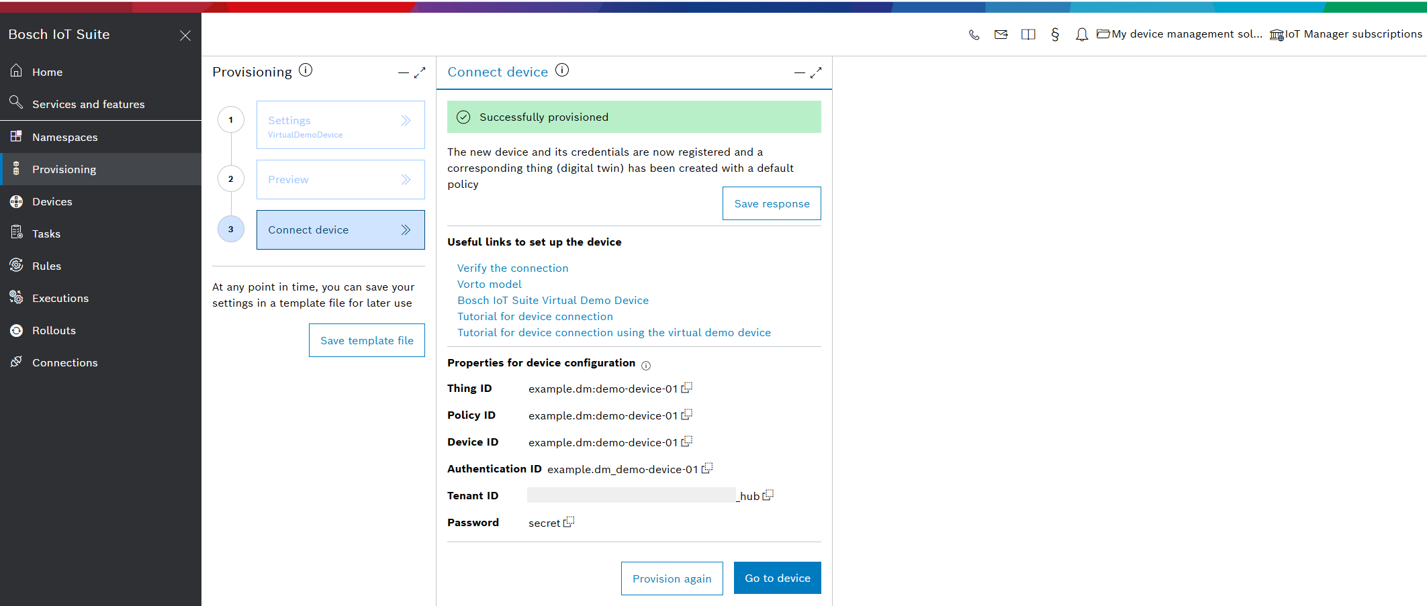Open My device management solution selector

tap(1180, 34)
